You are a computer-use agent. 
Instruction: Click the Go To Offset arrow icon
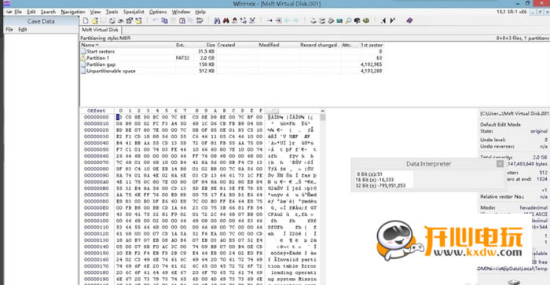(x=269, y=21)
